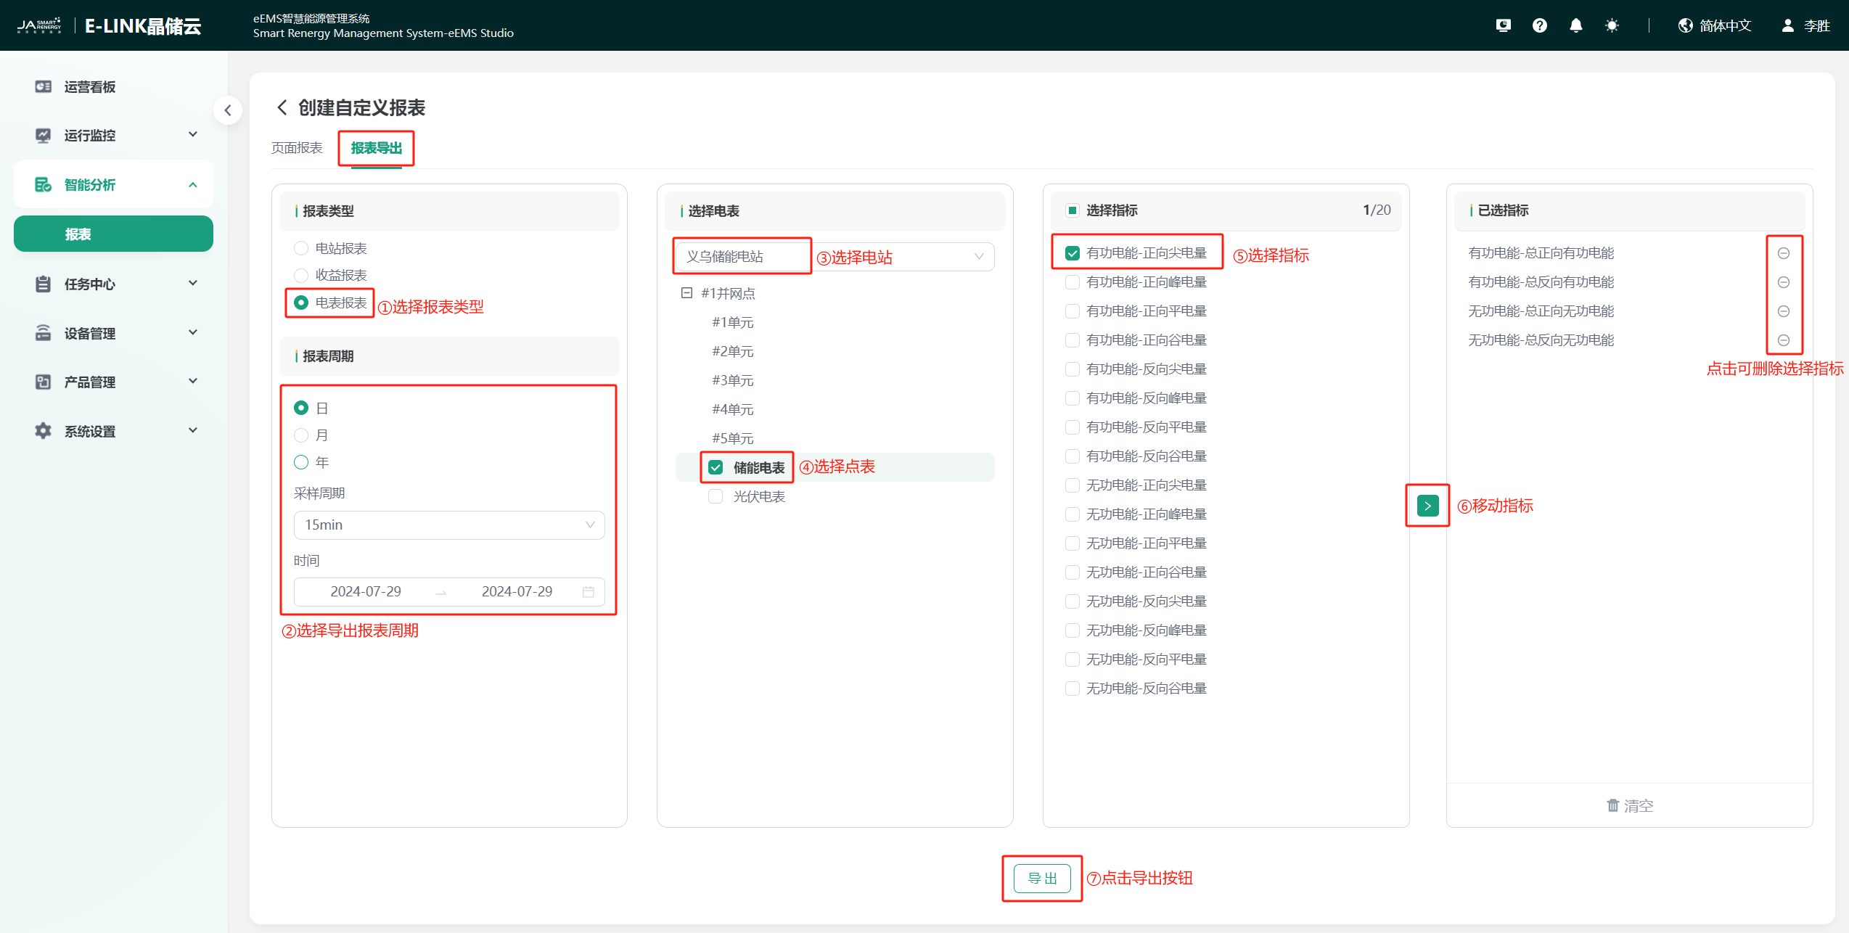Switch to the 页面报表 tab
This screenshot has width=1849, height=933.
297,148
